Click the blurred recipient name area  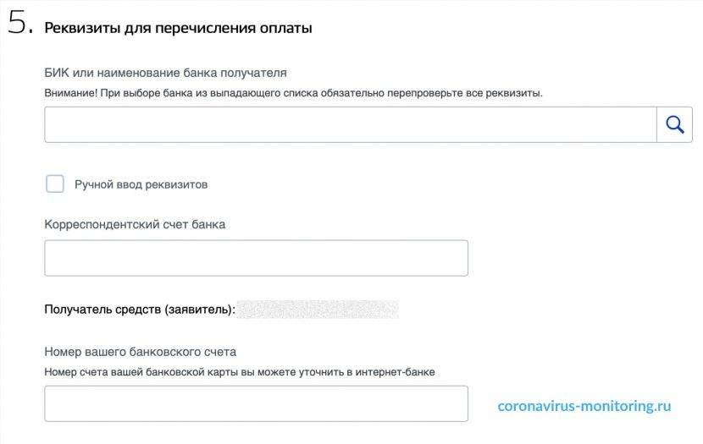(x=318, y=310)
